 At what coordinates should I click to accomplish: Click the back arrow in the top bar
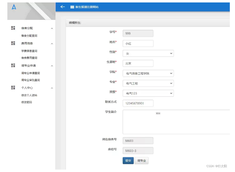62,6
